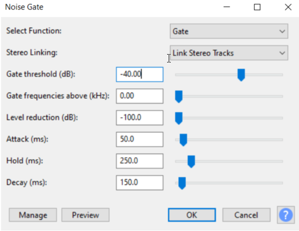Click the Decay ms input box
299x231 pixels.
coord(140,183)
